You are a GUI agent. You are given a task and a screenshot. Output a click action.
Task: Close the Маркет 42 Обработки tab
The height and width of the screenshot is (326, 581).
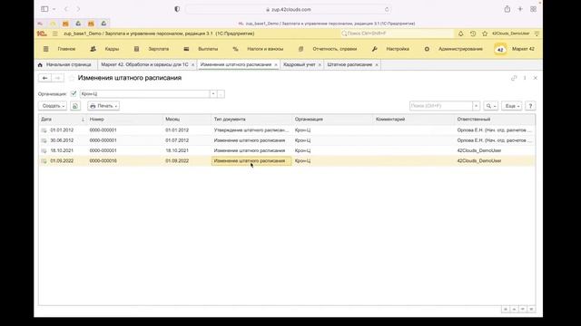(192, 64)
